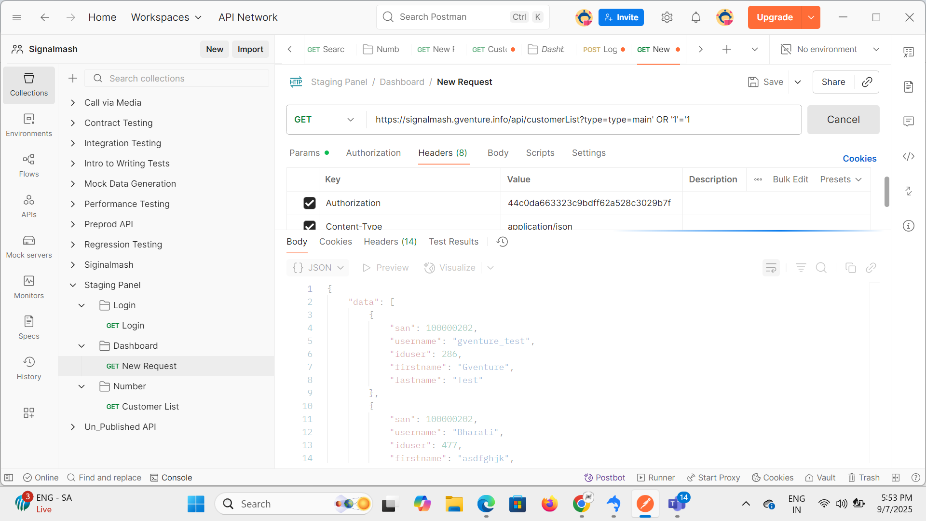Click the notifications bell icon
The width and height of the screenshot is (926, 521).
pyautogui.click(x=695, y=17)
